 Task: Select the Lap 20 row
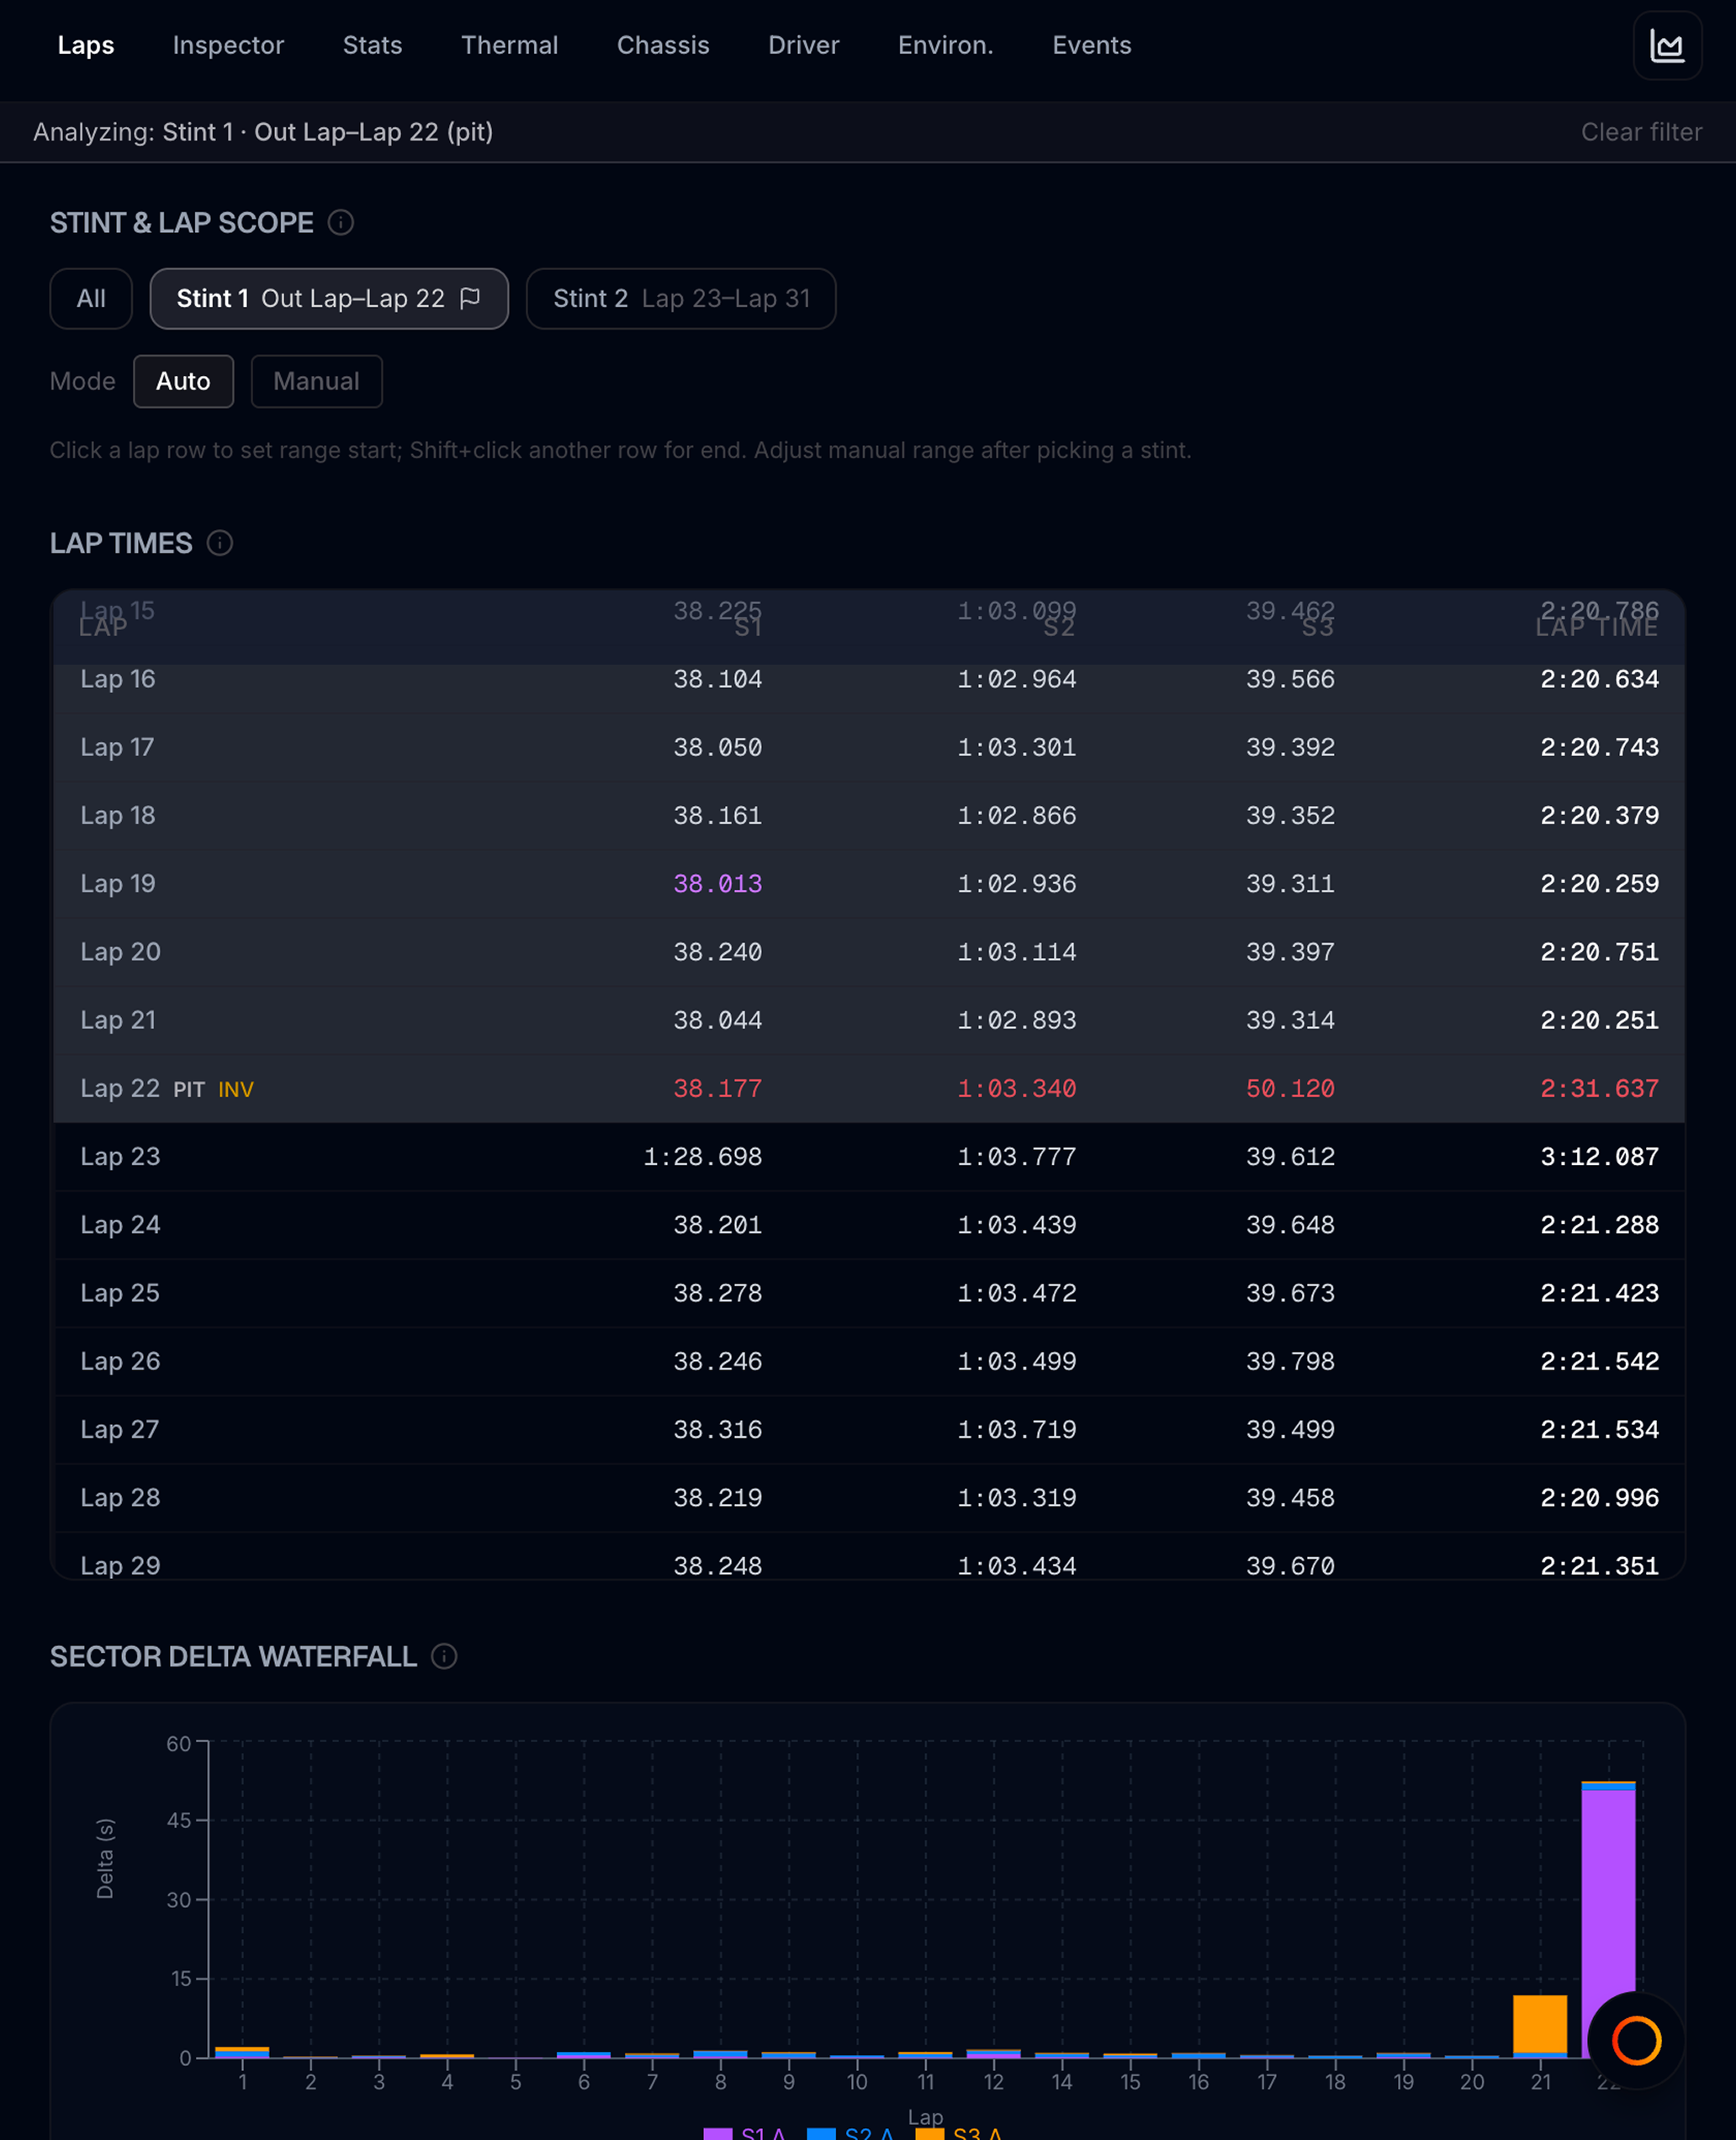point(868,952)
